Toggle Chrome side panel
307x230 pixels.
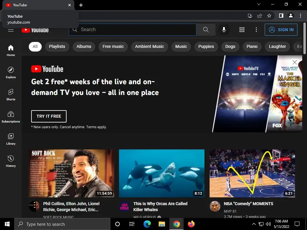point(281,16)
